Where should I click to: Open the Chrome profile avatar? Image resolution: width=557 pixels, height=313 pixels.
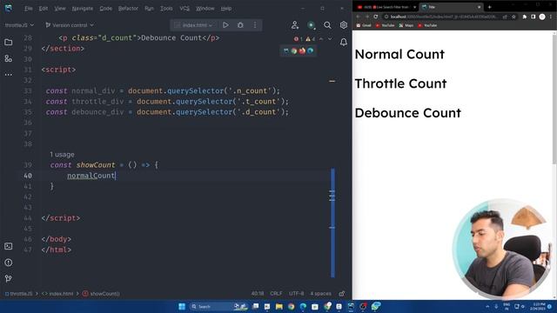tap(542, 17)
